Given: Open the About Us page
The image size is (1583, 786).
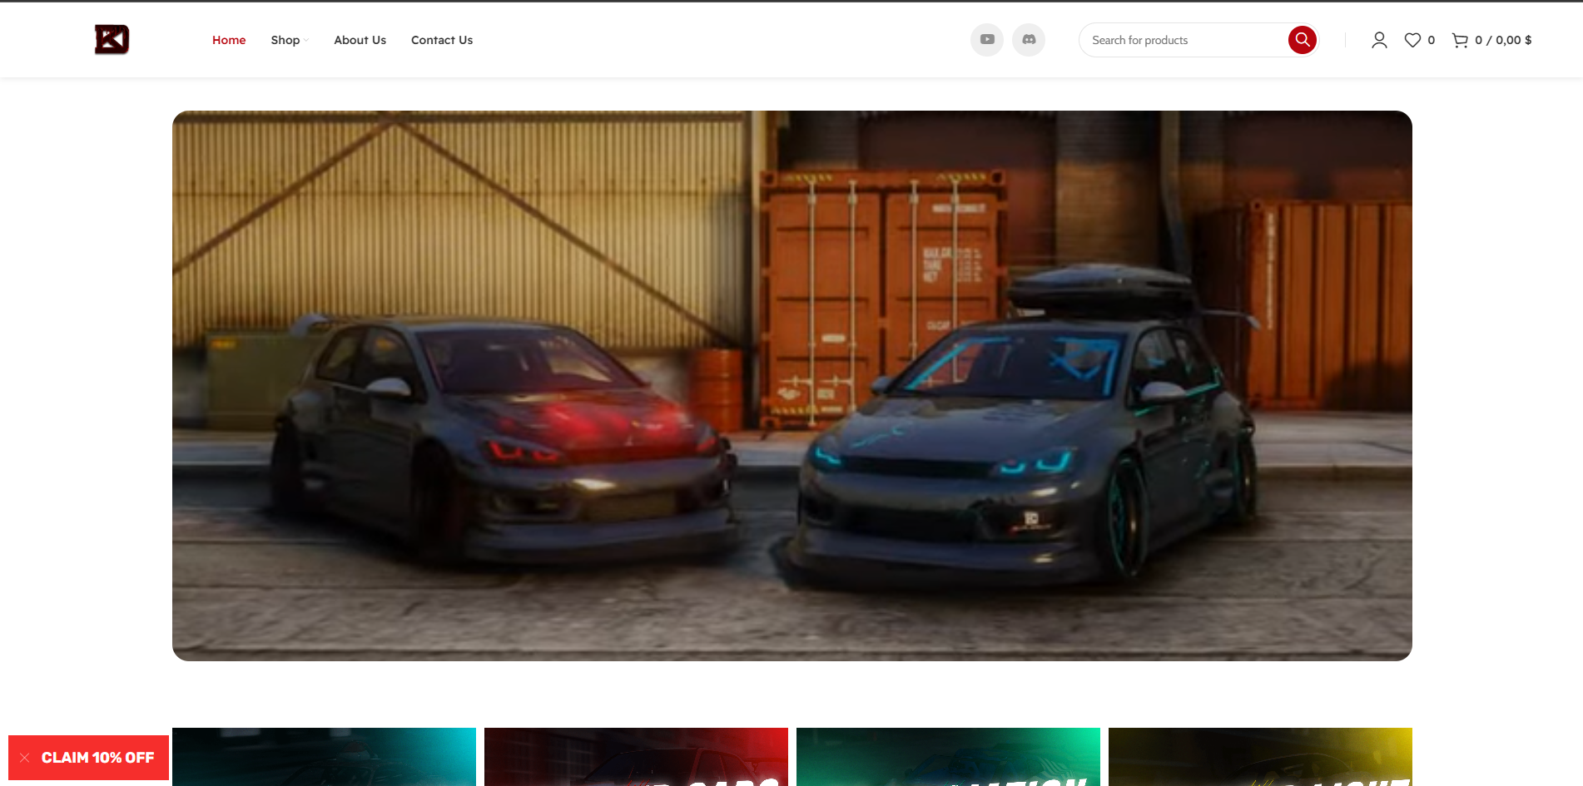Looking at the screenshot, I should coord(360,40).
